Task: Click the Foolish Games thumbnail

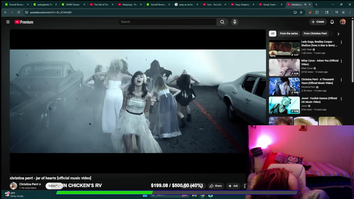Action: (x=284, y=105)
